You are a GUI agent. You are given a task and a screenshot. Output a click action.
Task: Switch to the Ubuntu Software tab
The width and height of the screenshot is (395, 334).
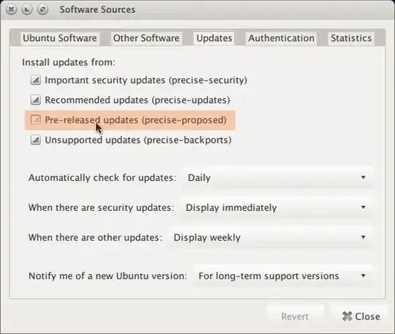60,38
